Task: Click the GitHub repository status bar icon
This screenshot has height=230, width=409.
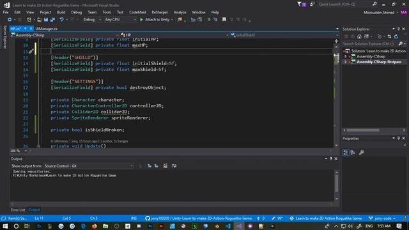Action: pos(148,218)
